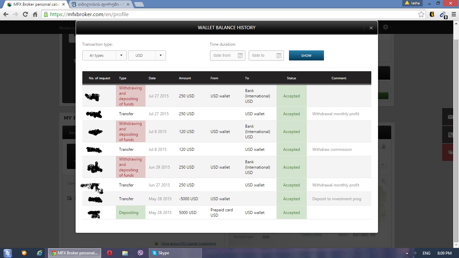Select the -5000 USD amount cell
This screenshot has width=459, height=258.
189,199
